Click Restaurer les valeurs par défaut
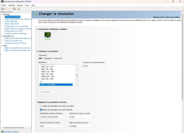Screen dimensions: 184x133 (166, 17)
